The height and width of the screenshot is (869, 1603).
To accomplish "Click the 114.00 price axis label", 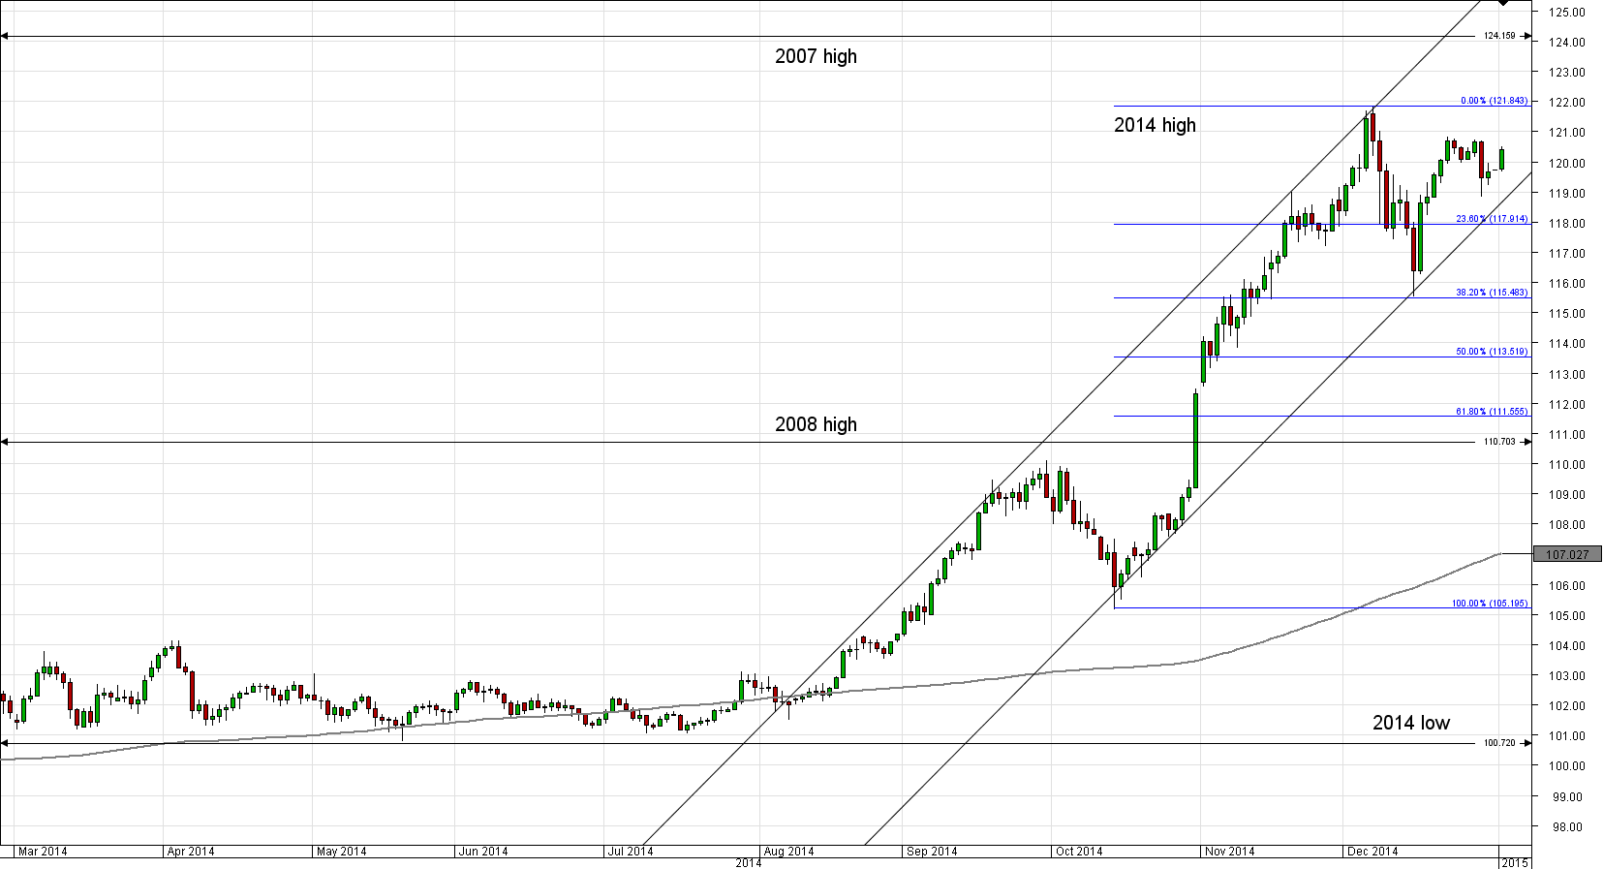I will tap(1566, 344).
